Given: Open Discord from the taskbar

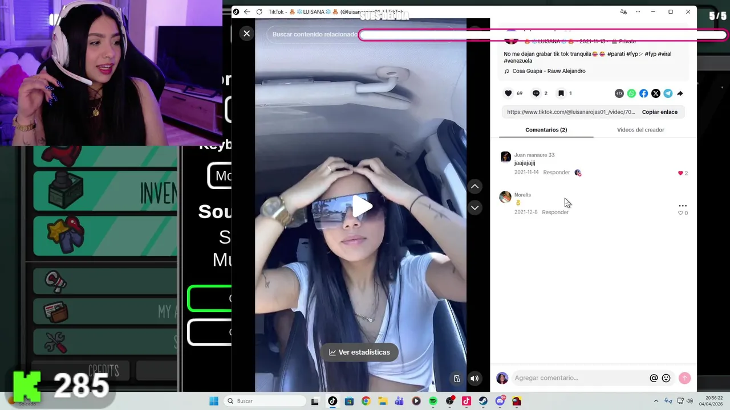Looking at the screenshot, I should 500,401.
